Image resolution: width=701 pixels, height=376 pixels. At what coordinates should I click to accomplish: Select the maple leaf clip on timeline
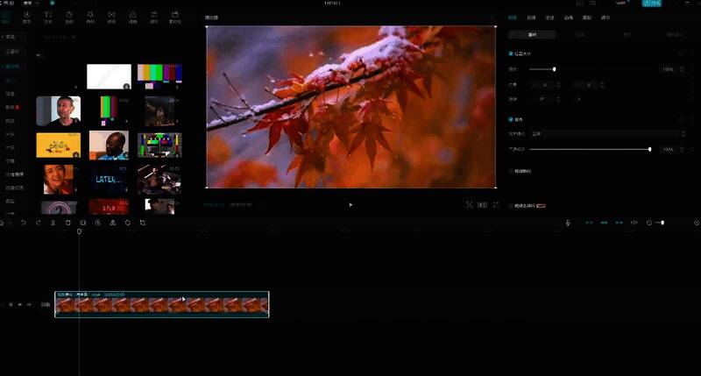click(x=162, y=305)
